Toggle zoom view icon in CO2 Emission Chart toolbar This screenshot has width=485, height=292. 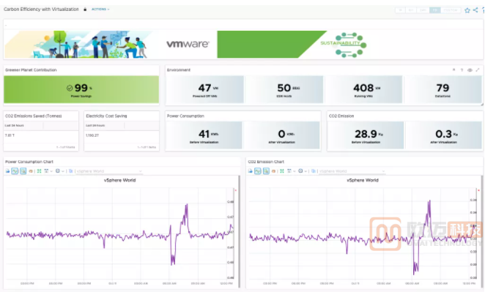click(x=266, y=171)
